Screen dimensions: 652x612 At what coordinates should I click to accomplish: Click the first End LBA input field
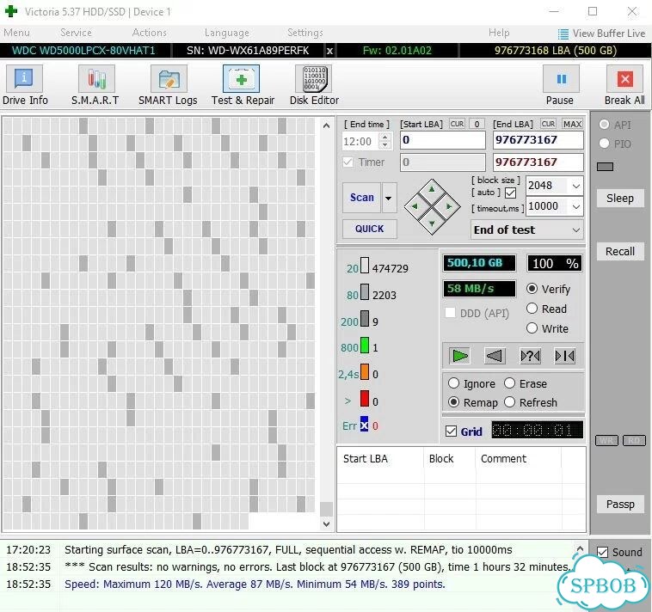tap(538, 140)
